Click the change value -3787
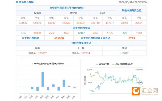The image size is (162, 101). pos(23,33)
